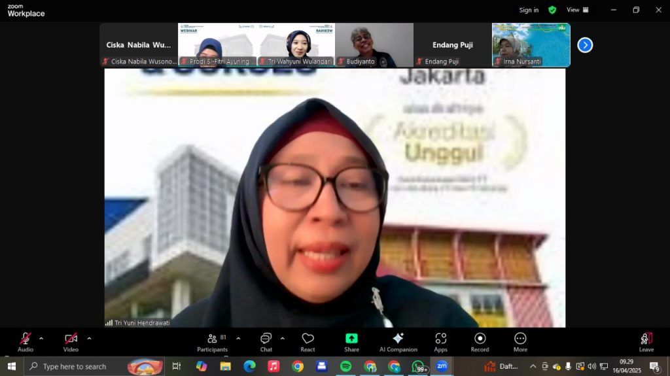
Task: Show hidden system tray icons
Action: click(533, 366)
